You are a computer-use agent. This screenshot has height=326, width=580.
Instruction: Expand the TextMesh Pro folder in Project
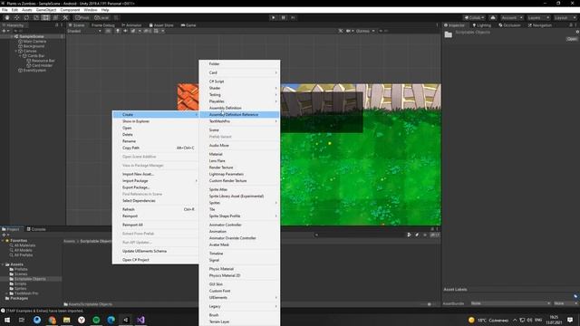tap(6, 293)
